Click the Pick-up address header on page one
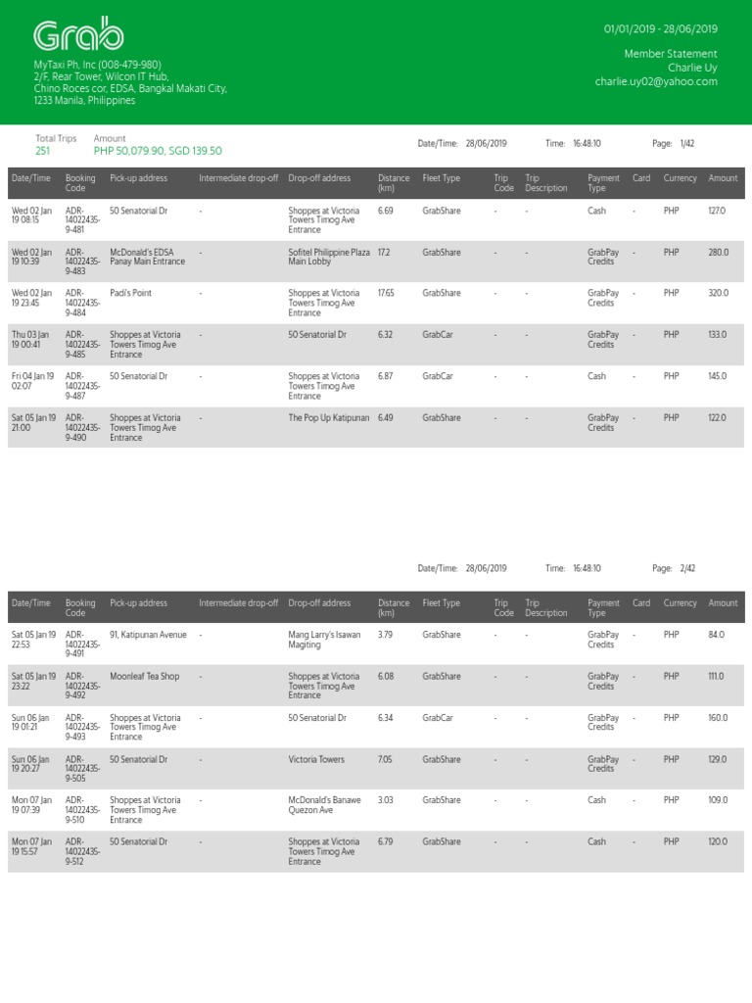Viewport: 752px width, 1003px height. click(x=138, y=178)
